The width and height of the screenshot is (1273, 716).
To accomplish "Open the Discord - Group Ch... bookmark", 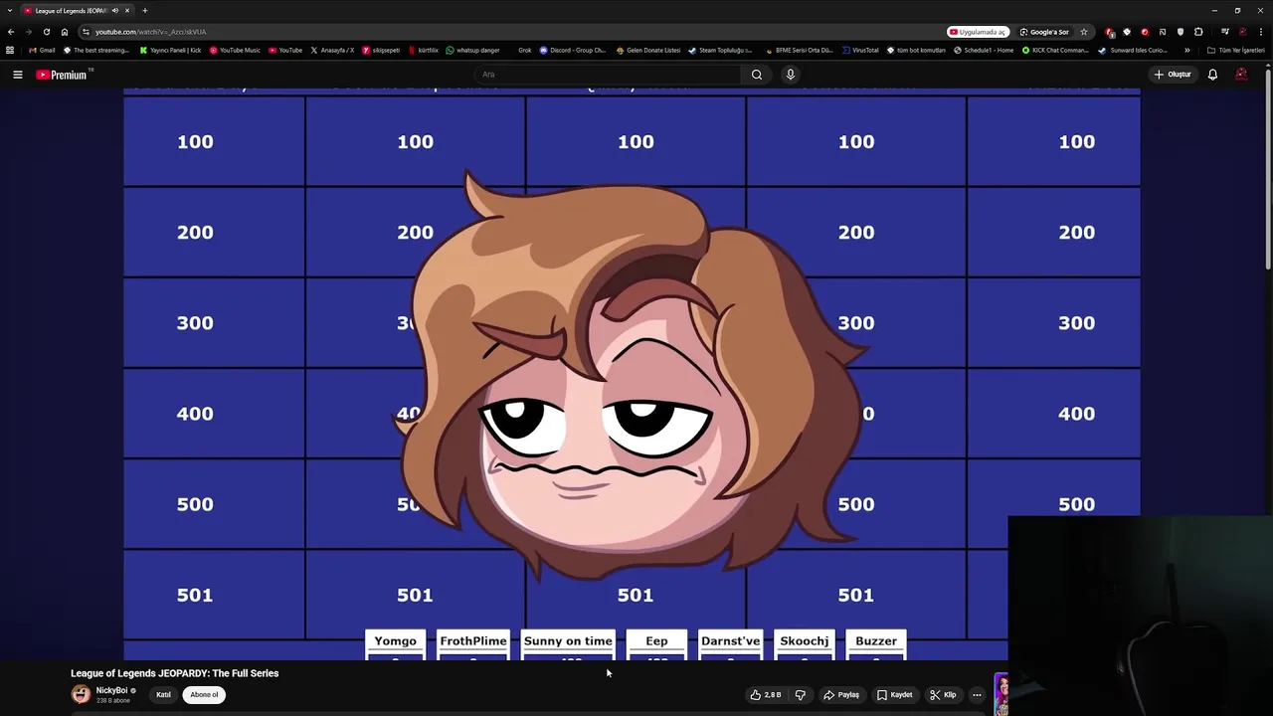I will (x=573, y=50).
